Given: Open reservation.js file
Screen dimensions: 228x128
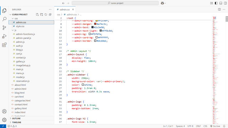Looking at the screenshot, I should coord(31,81).
